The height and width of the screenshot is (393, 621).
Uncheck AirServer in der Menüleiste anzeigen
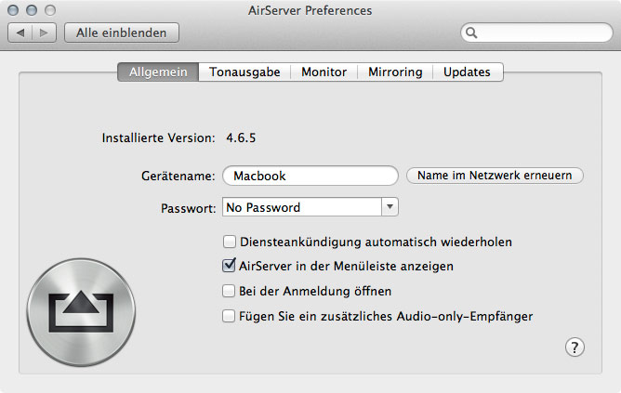[229, 265]
